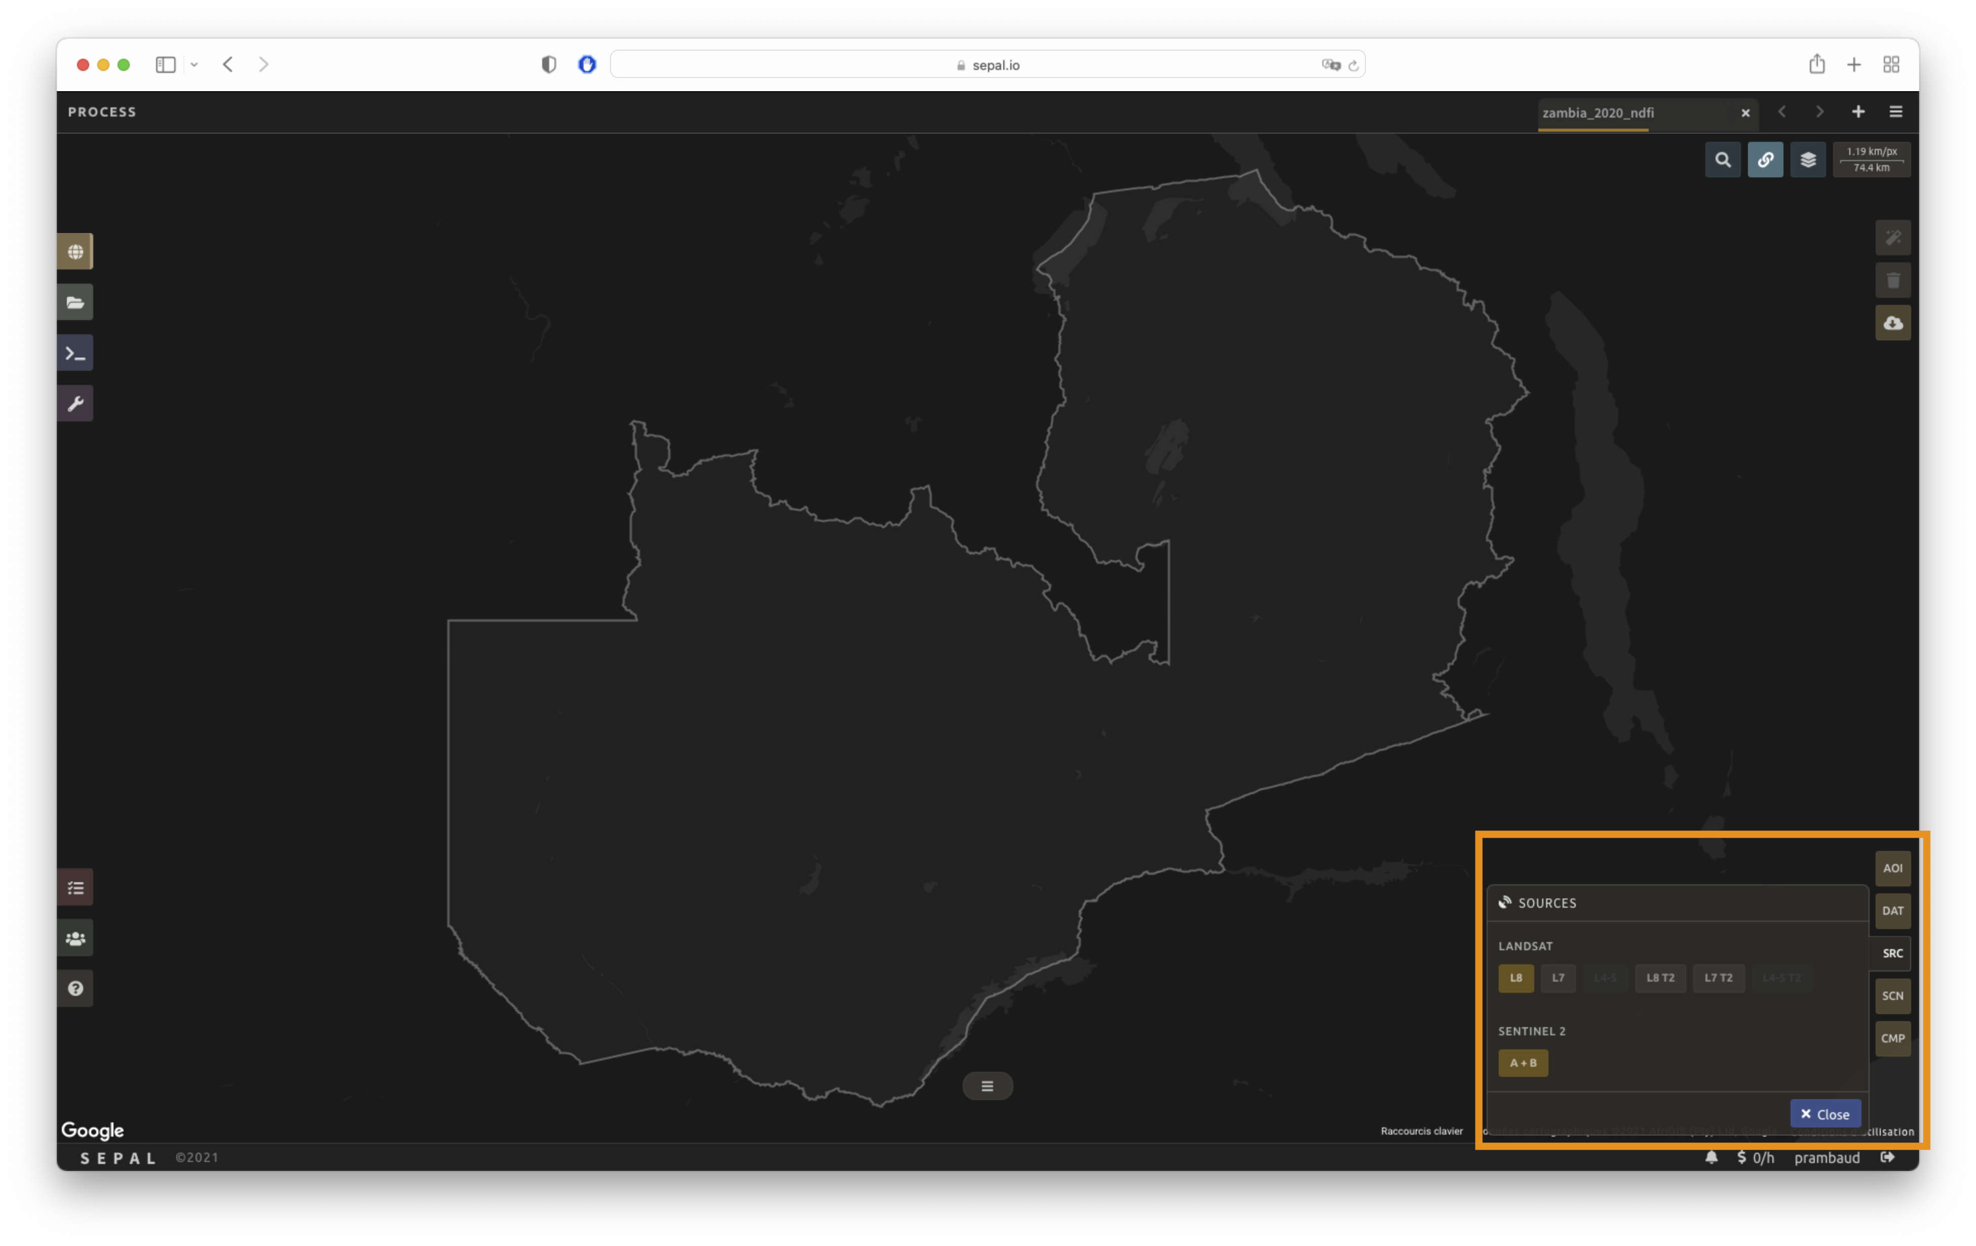Image resolution: width=1976 pixels, height=1246 pixels.
Task: Click the Retrieve cloud download icon
Action: 1892,323
